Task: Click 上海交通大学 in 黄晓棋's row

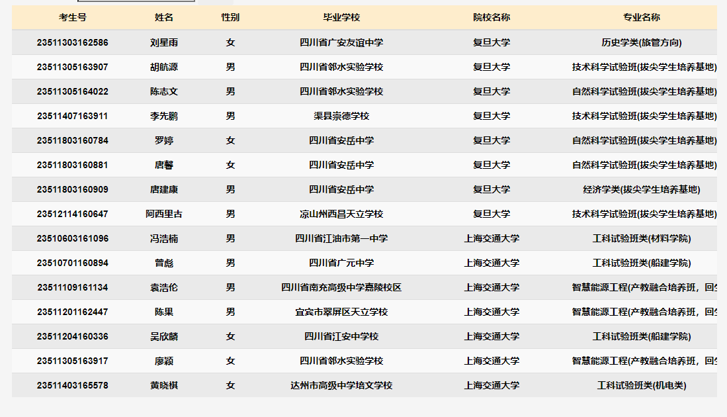Action: coord(492,385)
